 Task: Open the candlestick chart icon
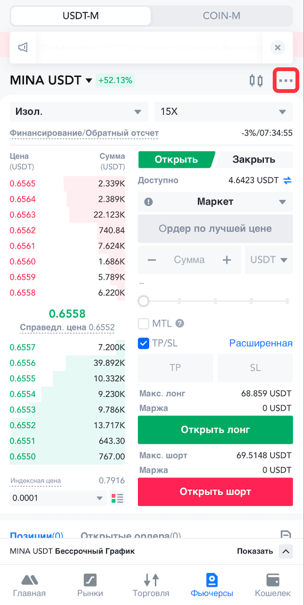(256, 81)
